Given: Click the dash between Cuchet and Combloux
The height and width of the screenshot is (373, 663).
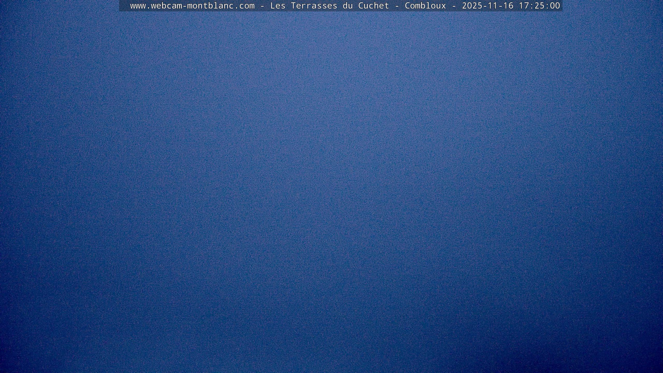Looking at the screenshot, I should (397, 6).
